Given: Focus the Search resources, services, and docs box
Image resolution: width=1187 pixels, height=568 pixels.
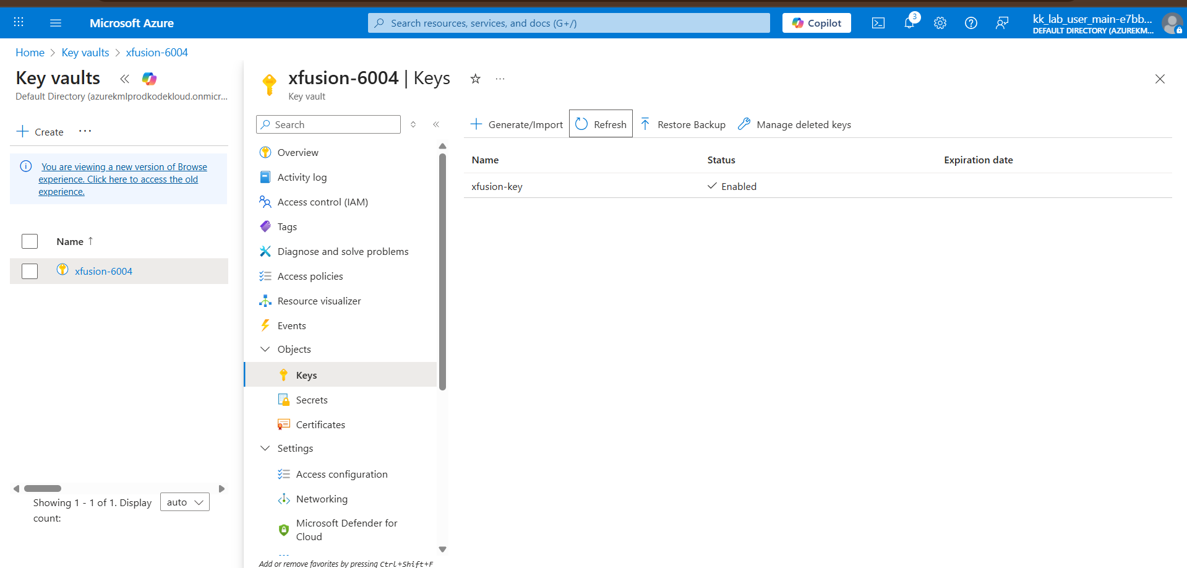Looking at the screenshot, I should tap(569, 23).
